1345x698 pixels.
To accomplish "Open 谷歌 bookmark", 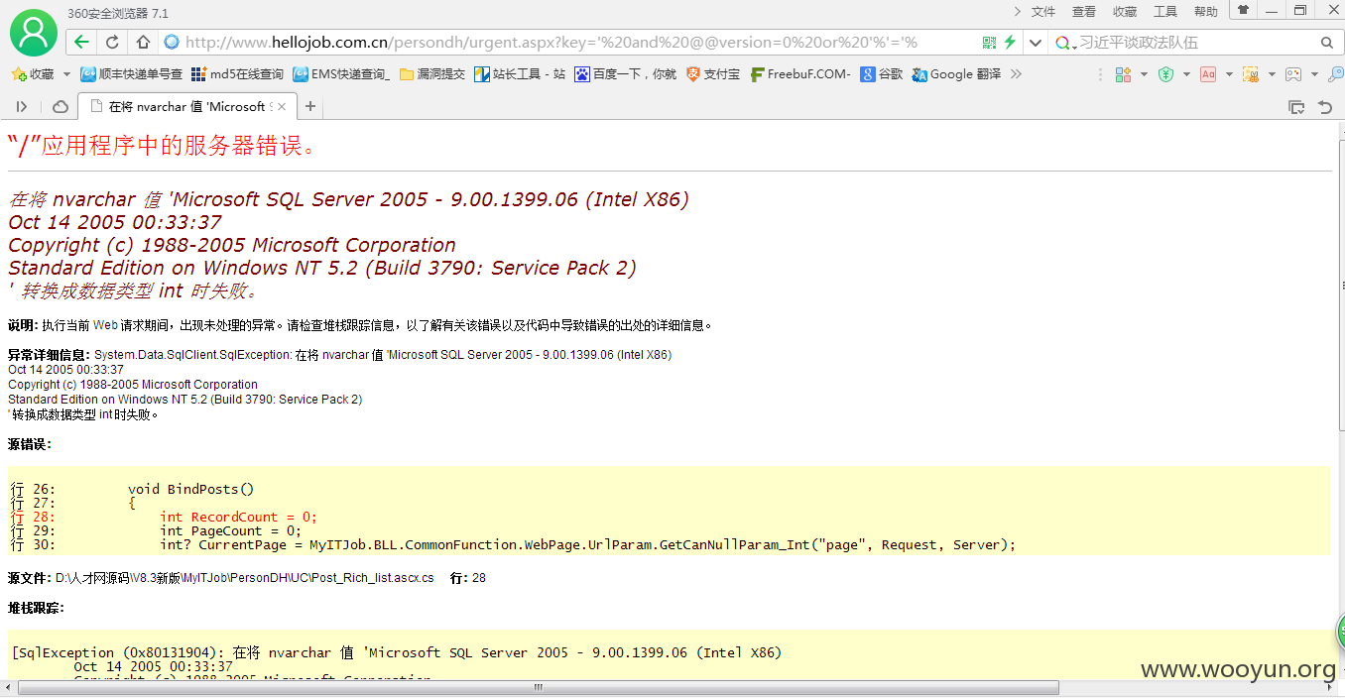I will pos(882,74).
